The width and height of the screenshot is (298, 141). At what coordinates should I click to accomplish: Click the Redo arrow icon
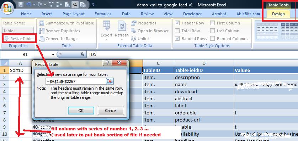[40, 5]
